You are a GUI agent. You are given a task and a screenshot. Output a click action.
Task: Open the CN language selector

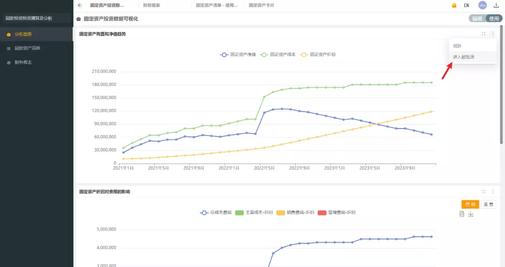pyautogui.click(x=466, y=6)
